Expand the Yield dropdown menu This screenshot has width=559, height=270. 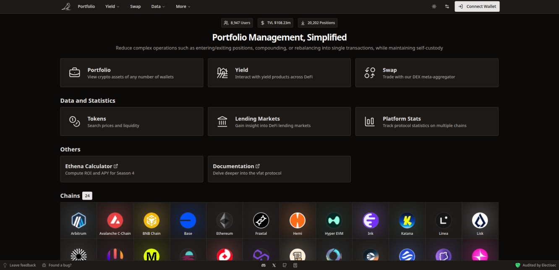112,6
